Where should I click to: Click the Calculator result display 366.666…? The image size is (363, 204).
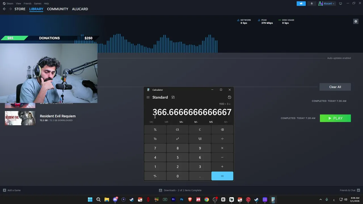pyautogui.click(x=192, y=112)
